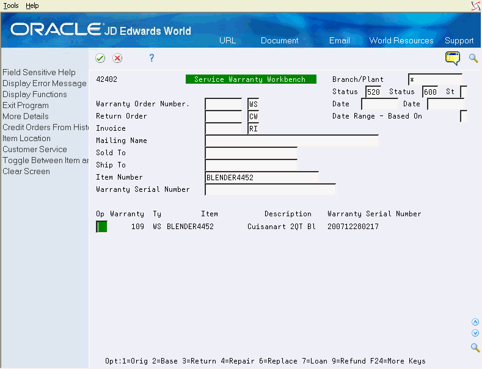Screen dimensions: 482x369
Task: Open the blue question mark help icon
Action: pos(152,58)
